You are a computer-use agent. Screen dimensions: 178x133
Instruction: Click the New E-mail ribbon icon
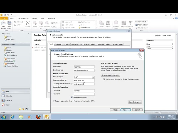(x=3, y=25)
